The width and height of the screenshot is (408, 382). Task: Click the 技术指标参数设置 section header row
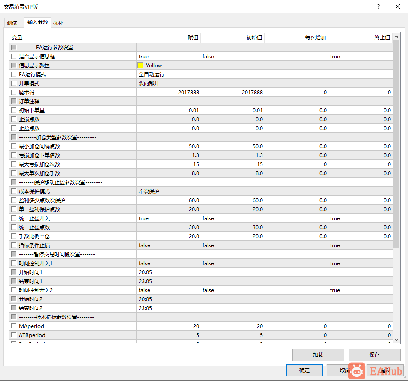click(x=201, y=317)
